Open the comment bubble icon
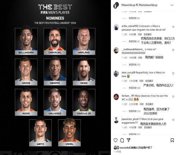Viewport: 176px width, 155px height. point(122,140)
